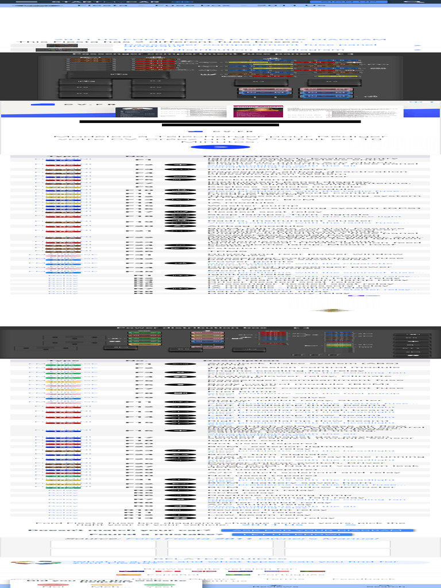
Task: Answer Meh in the helpful website survey
Action: click(106, 585)
